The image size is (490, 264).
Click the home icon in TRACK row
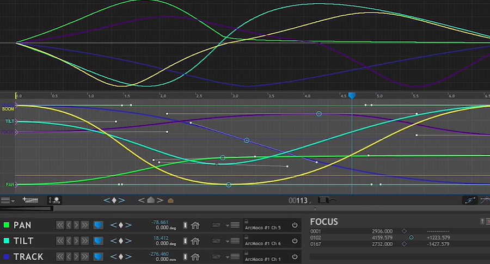195,256
